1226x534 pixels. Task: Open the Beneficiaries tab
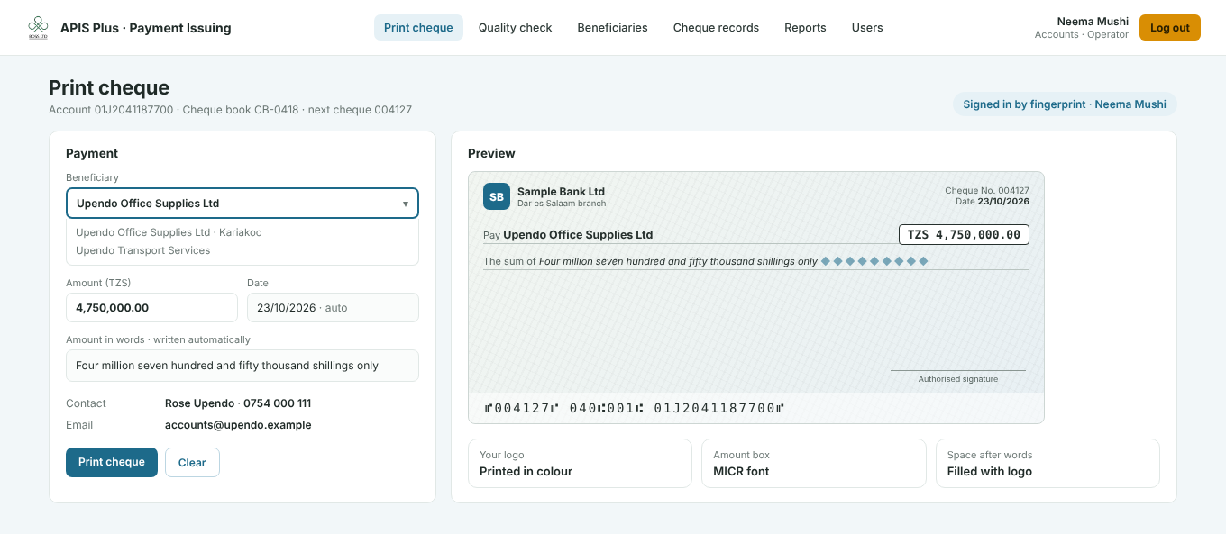612,28
